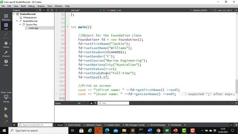This screenshot has width=238, height=134.
Task: Click the Type to locate field
Action: click(x=35, y=125)
